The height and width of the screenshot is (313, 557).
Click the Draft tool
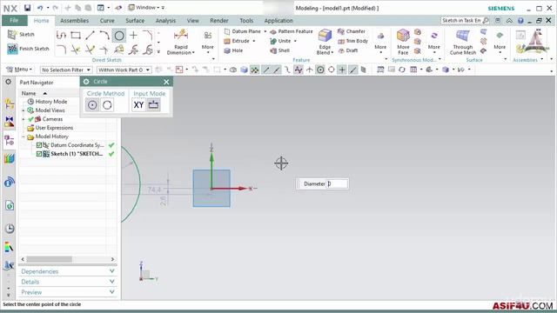348,50
